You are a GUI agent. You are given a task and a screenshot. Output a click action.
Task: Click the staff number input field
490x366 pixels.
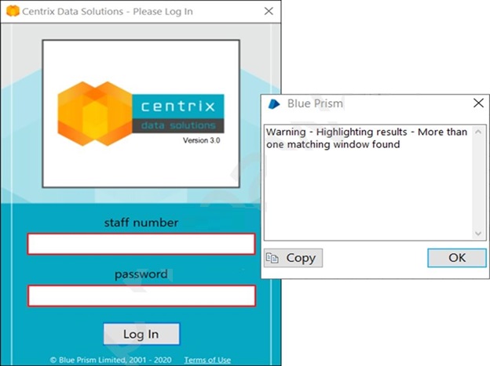pos(141,244)
